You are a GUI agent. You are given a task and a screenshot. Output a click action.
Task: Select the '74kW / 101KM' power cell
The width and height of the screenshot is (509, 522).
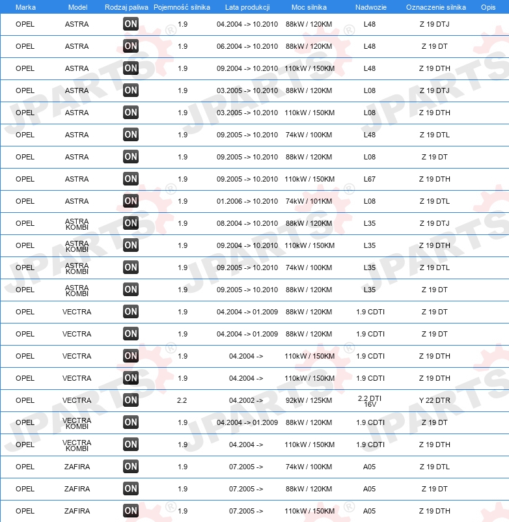309,201
